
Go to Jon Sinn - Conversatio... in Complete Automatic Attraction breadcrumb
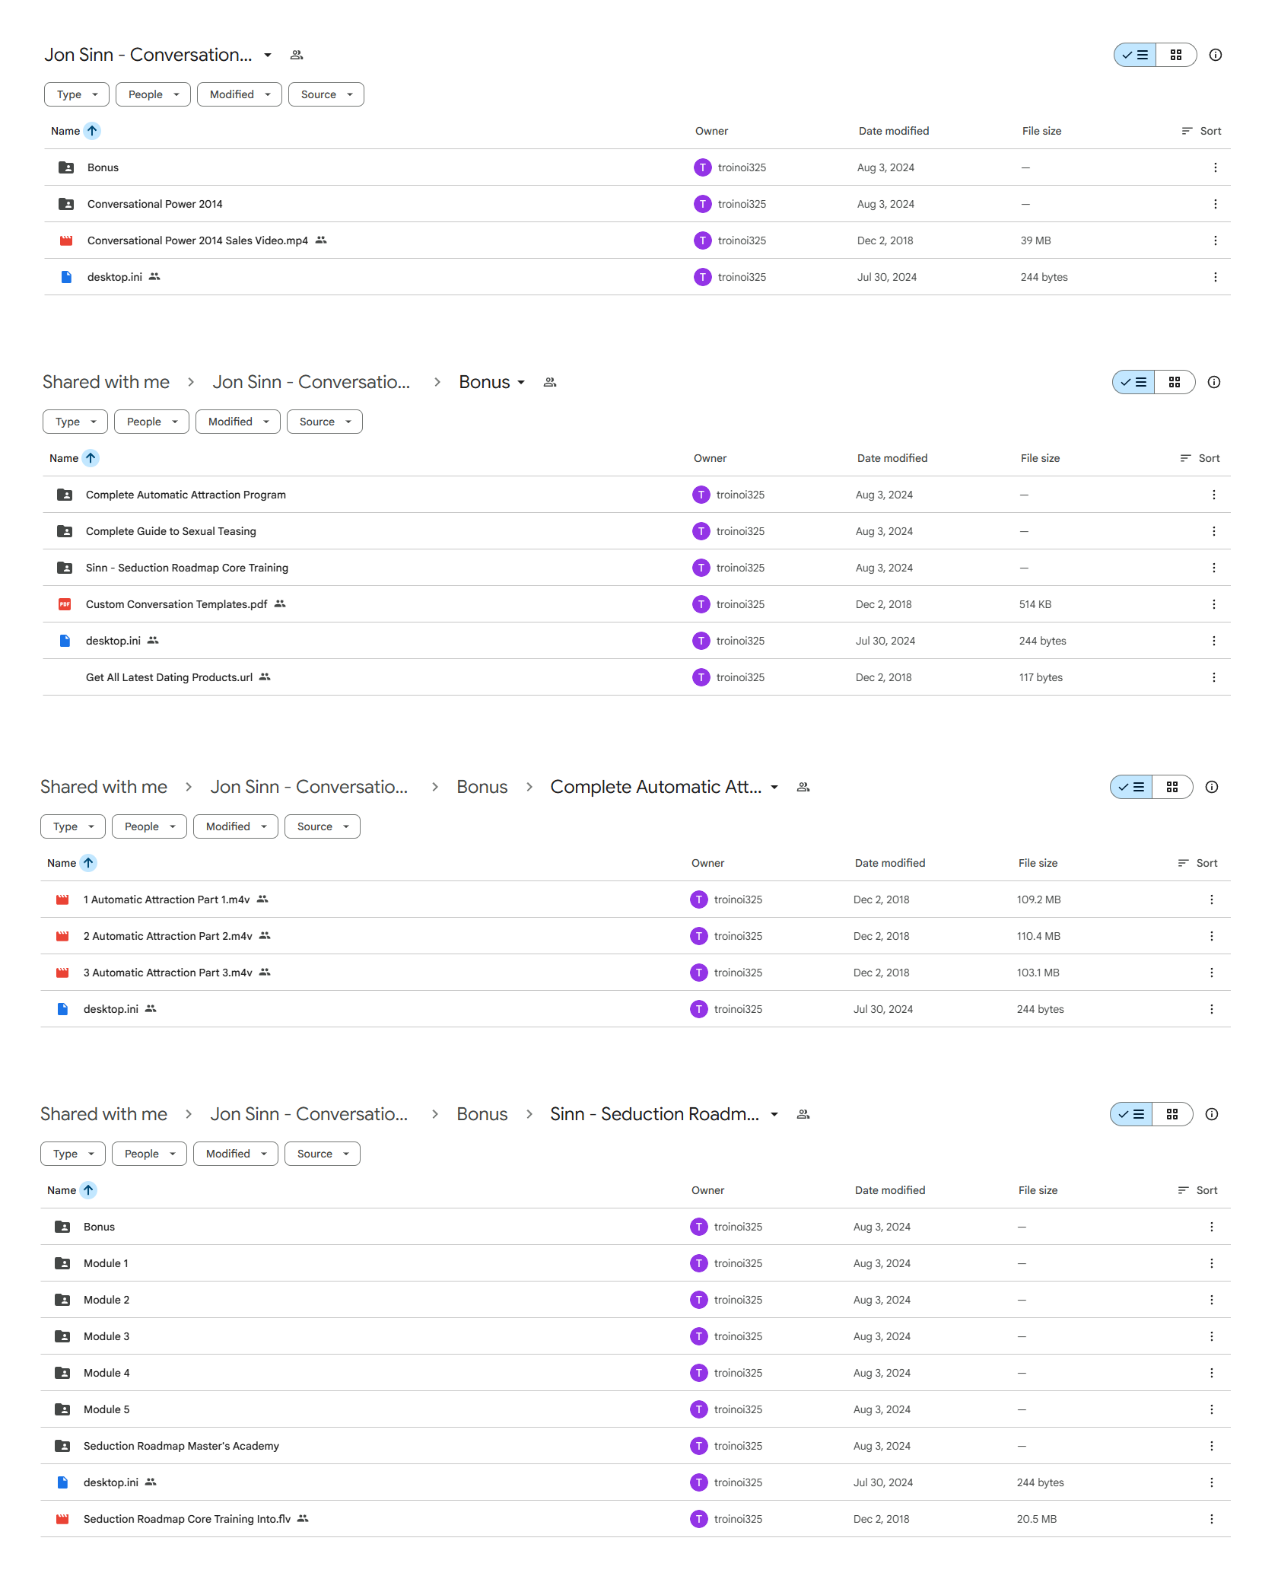click(309, 787)
